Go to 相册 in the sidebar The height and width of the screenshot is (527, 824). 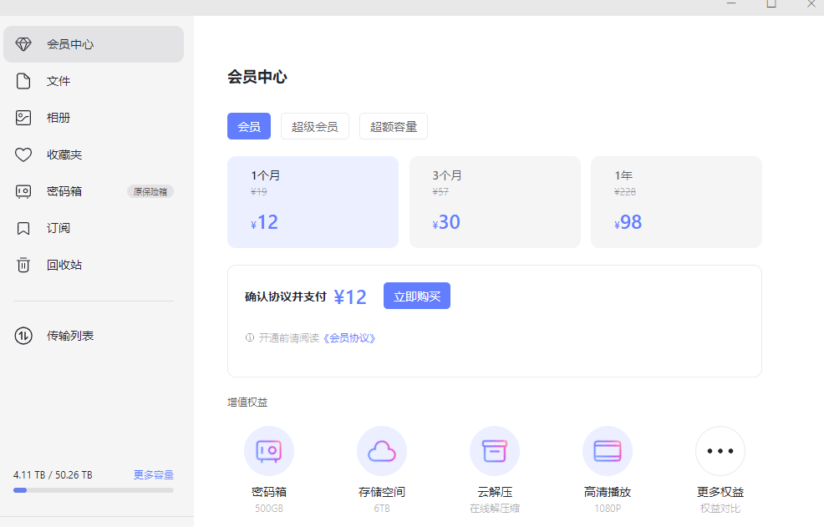(94, 118)
